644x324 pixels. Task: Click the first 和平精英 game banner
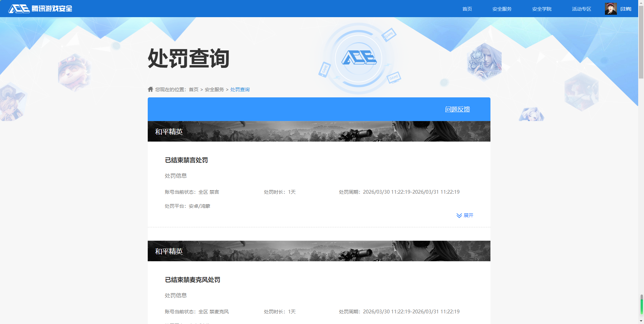tap(319, 131)
